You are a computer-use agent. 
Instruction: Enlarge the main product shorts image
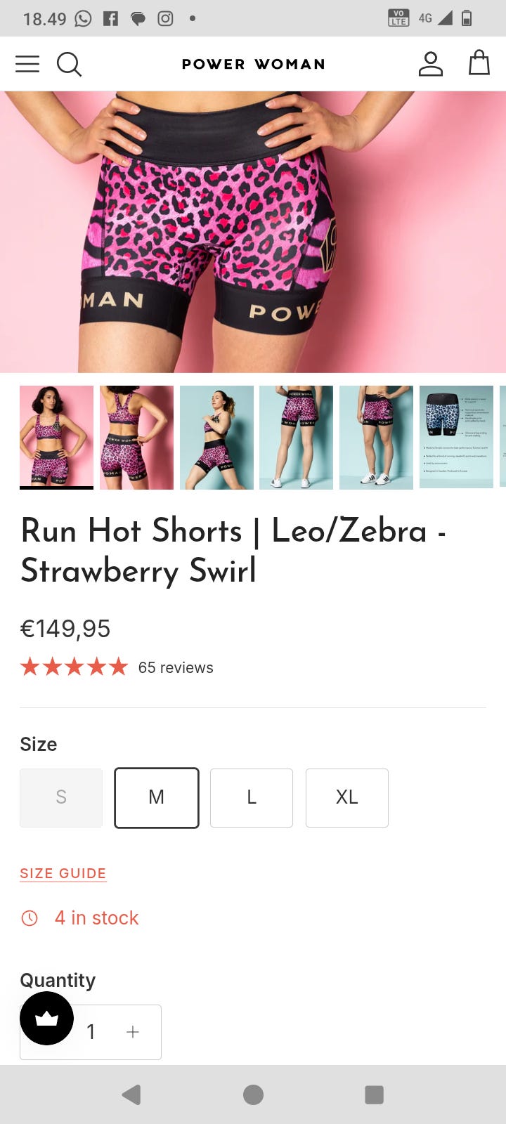(253, 232)
